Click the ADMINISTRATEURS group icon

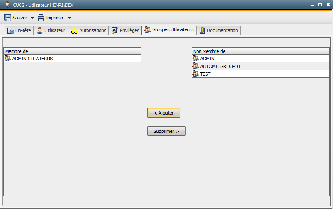[x=8, y=59]
